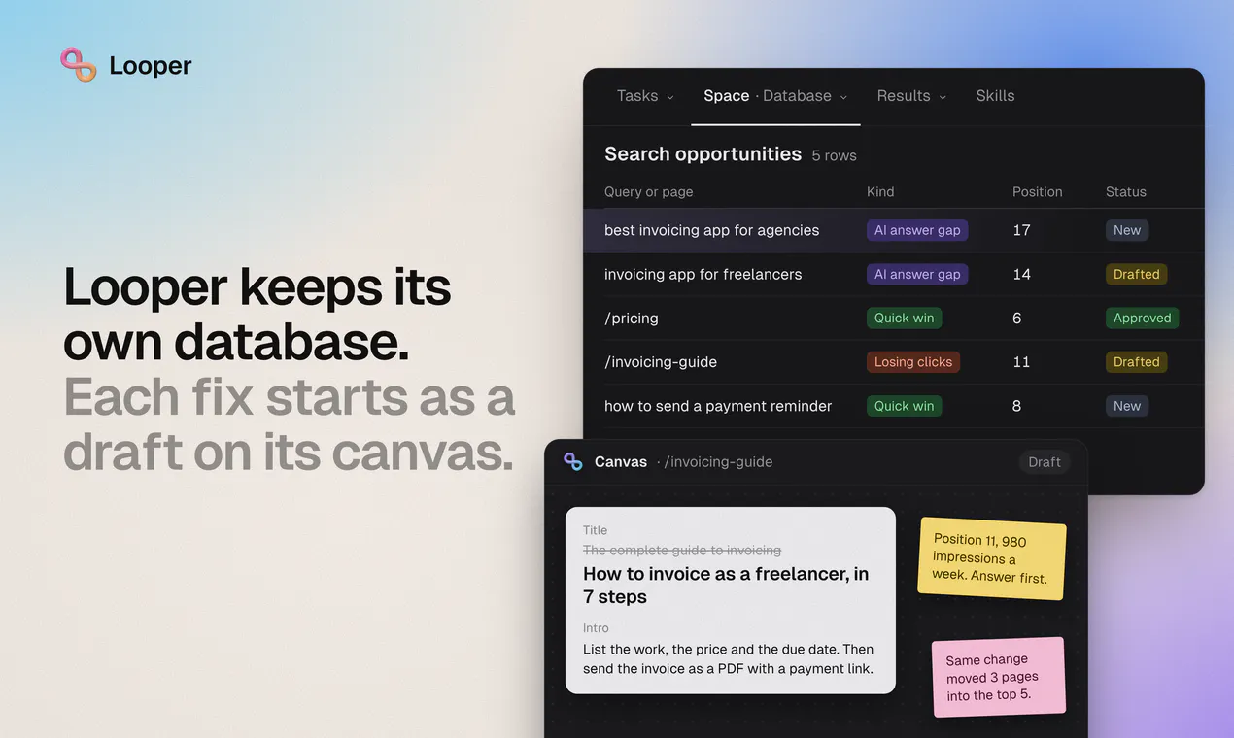Click position value 8
This screenshot has width=1234, height=738.
click(x=1016, y=406)
